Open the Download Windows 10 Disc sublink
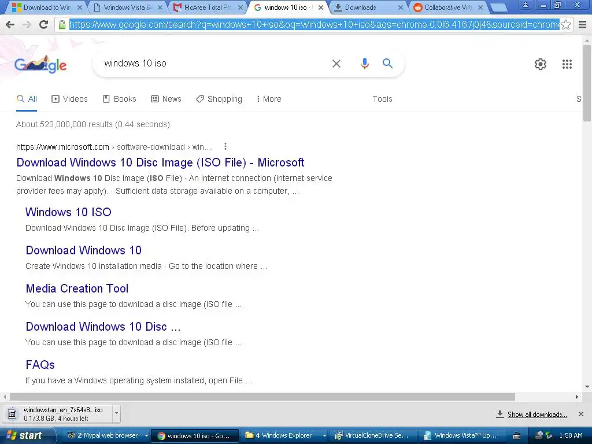The width and height of the screenshot is (592, 444). 103,327
